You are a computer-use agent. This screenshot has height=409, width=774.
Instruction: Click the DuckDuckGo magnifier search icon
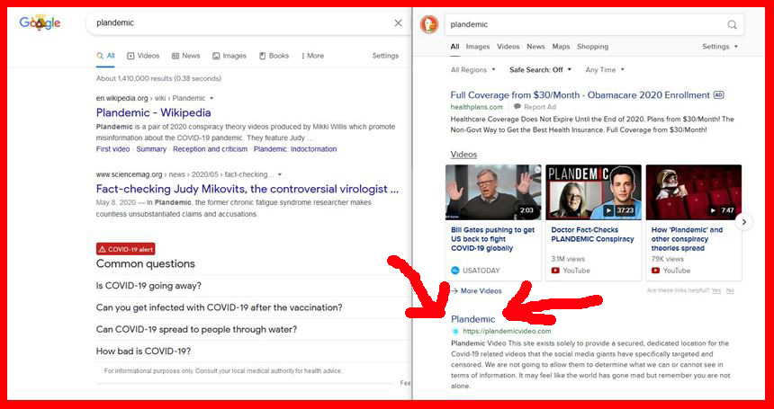tap(732, 25)
